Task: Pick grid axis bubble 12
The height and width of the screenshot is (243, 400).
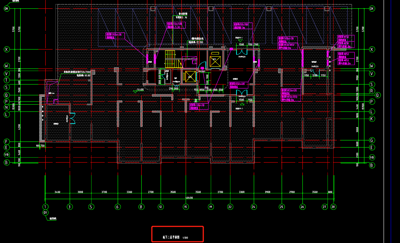Action: click(161, 207)
